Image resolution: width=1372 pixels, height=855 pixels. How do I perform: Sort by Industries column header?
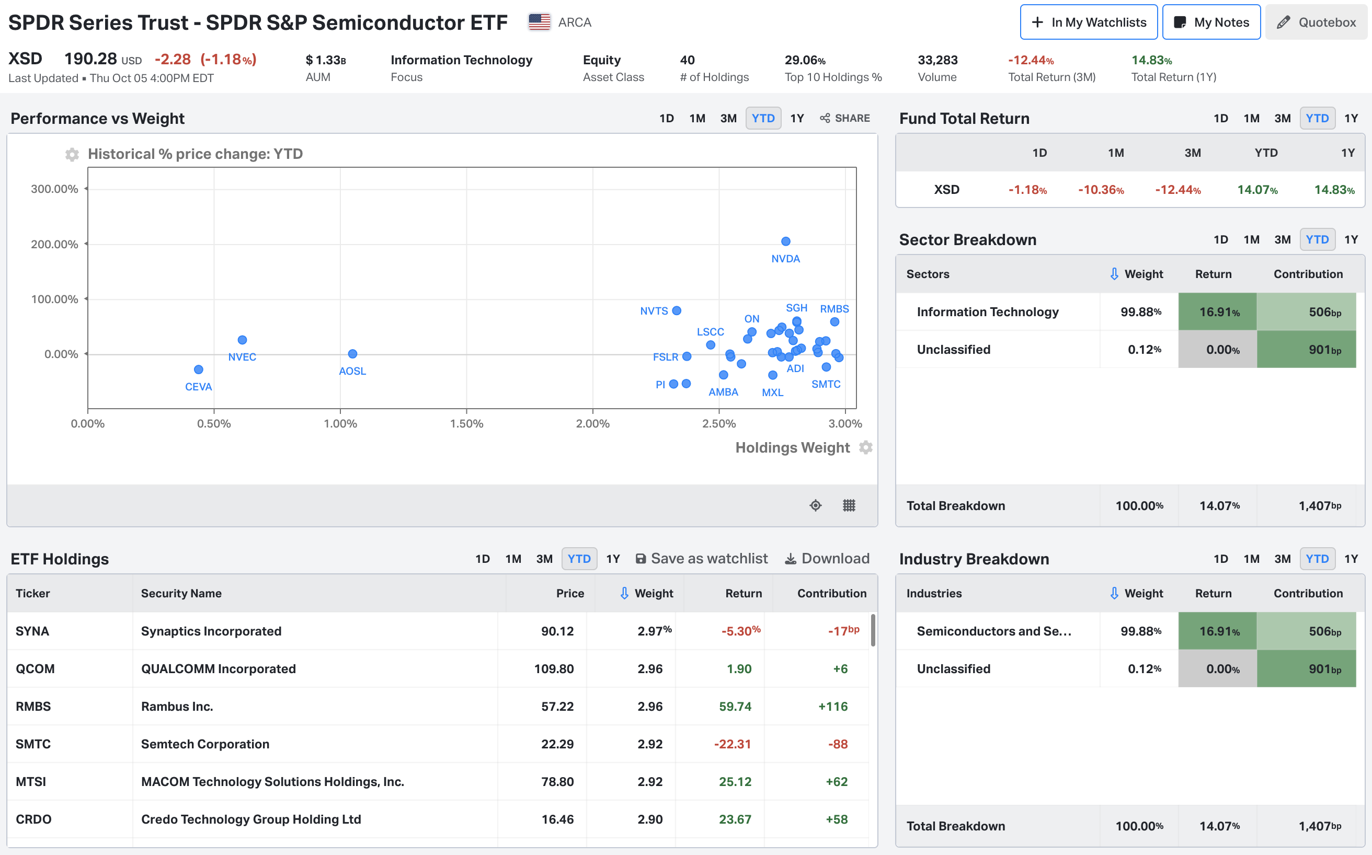point(933,593)
